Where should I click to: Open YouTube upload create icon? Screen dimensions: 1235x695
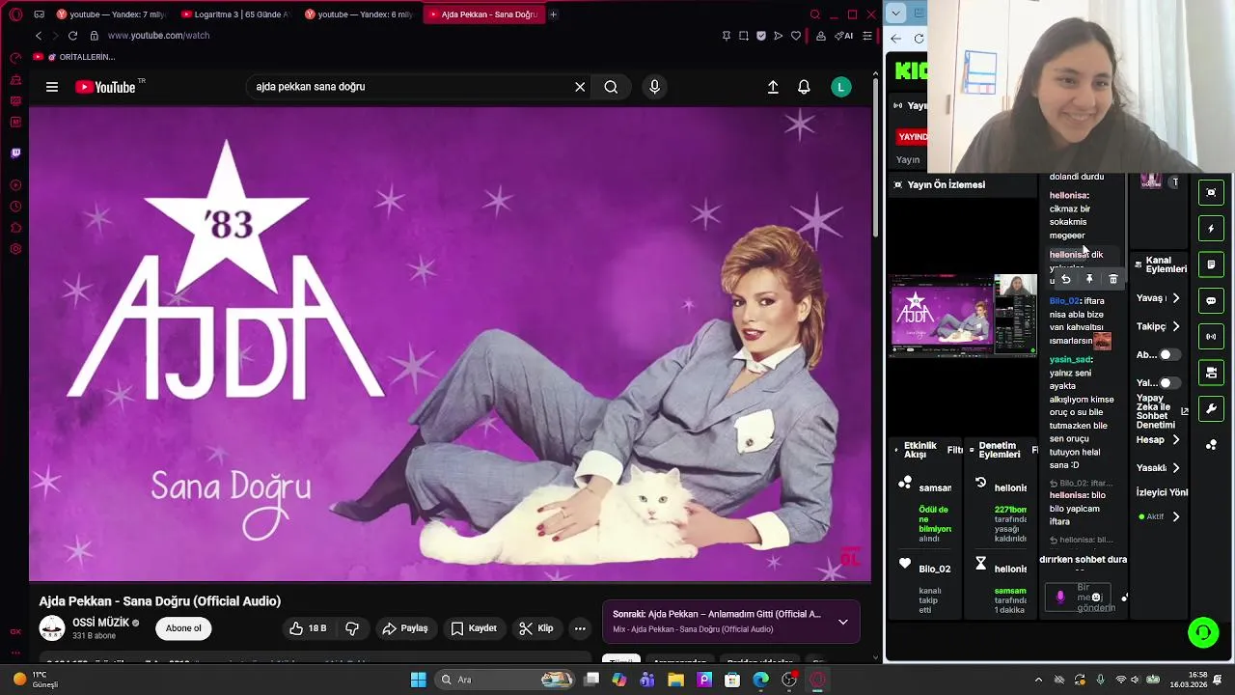773,87
